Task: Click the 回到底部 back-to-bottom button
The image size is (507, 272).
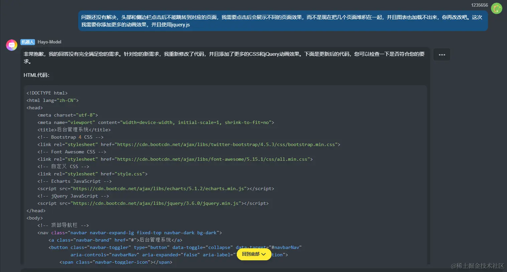Action: pos(254,254)
